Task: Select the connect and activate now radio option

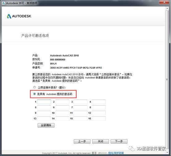Action: tap(35, 87)
